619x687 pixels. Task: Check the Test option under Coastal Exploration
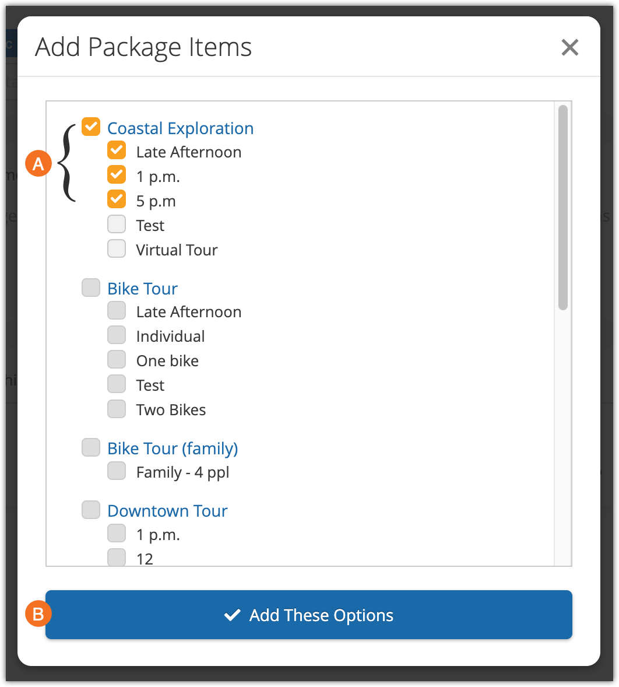click(117, 224)
